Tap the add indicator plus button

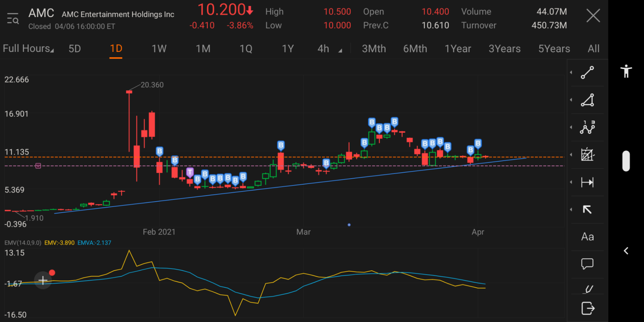[43, 280]
